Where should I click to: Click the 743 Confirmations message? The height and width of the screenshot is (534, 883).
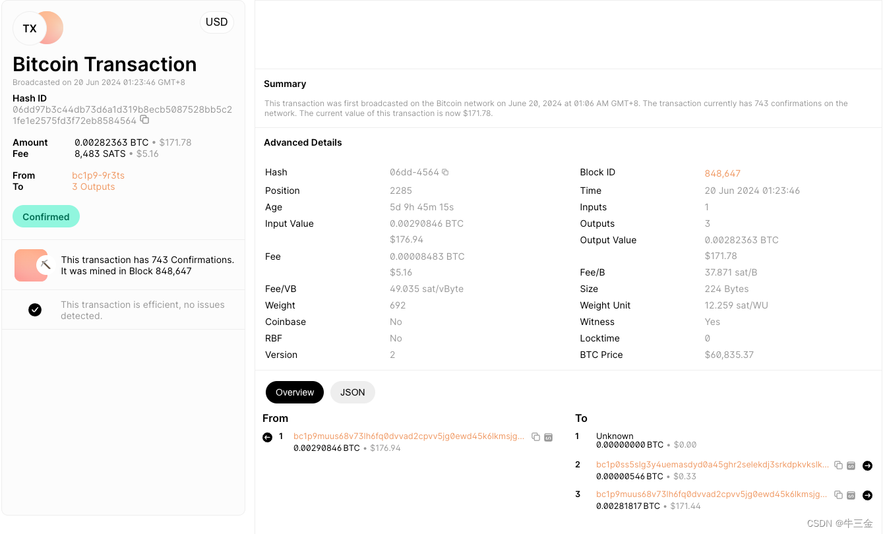[x=148, y=265]
